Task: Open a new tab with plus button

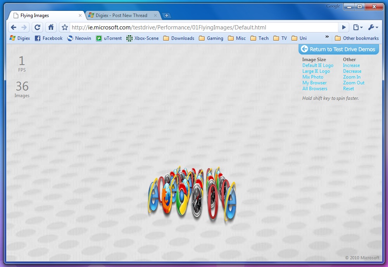Action: click(x=167, y=15)
